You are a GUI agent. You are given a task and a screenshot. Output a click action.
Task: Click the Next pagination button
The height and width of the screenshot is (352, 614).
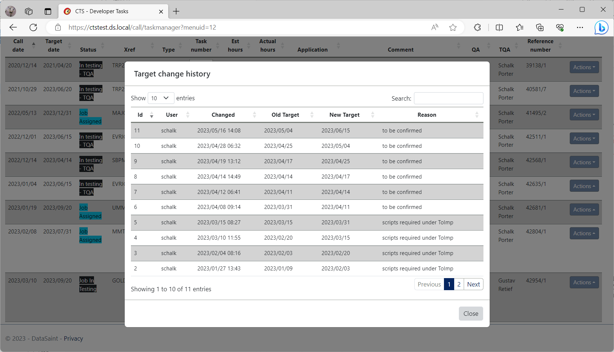tap(474, 284)
